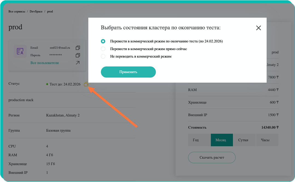Go to Все сервисы breadcrumb
The width and height of the screenshot is (295, 182).
17,11
